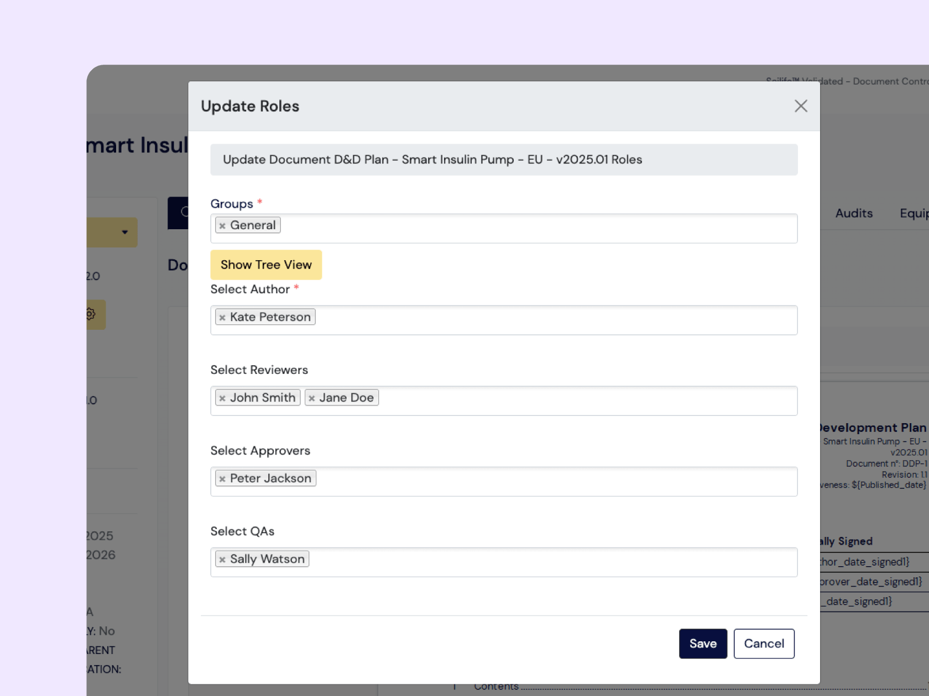Remove the General group tag
Screen dimensions: 929x696
[x=223, y=225]
